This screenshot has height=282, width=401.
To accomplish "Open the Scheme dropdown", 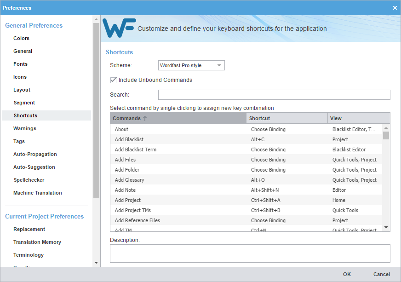I will click(x=191, y=65).
